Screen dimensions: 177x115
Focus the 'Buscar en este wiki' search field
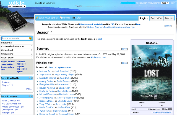click(x=15, y=38)
